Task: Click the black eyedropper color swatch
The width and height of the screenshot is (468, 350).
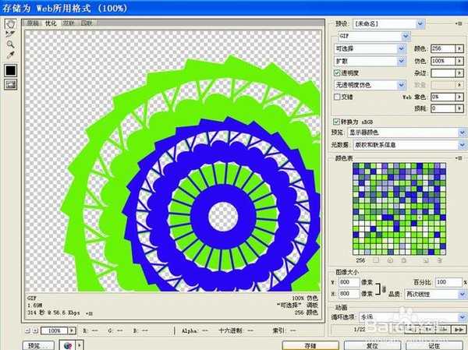Action: click(x=11, y=70)
